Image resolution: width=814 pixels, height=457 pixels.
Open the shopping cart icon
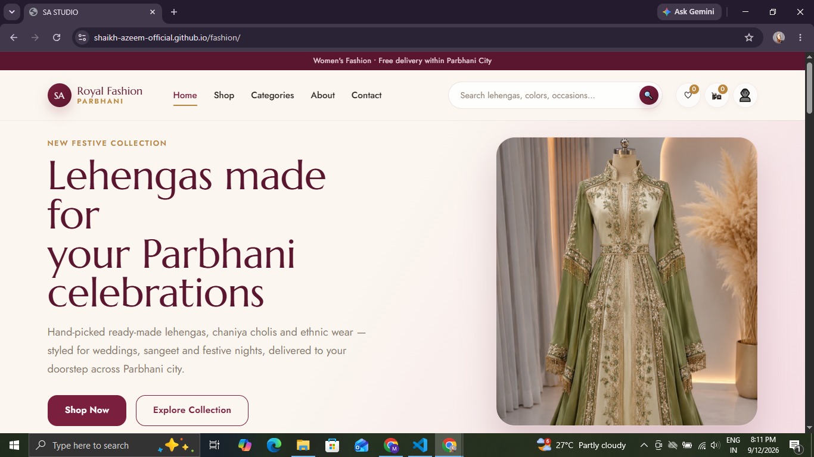(x=716, y=95)
